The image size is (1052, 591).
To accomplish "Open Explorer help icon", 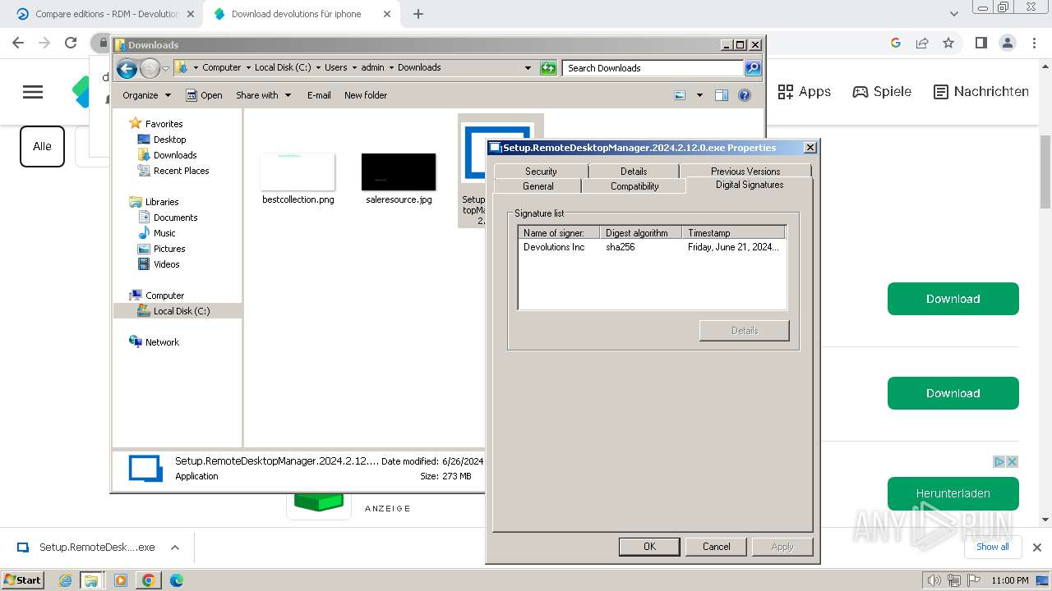I will [x=744, y=95].
